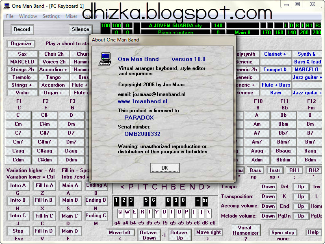325x244 pixels.
Task: Click Tempo Down button
Action: click(x=268, y=187)
